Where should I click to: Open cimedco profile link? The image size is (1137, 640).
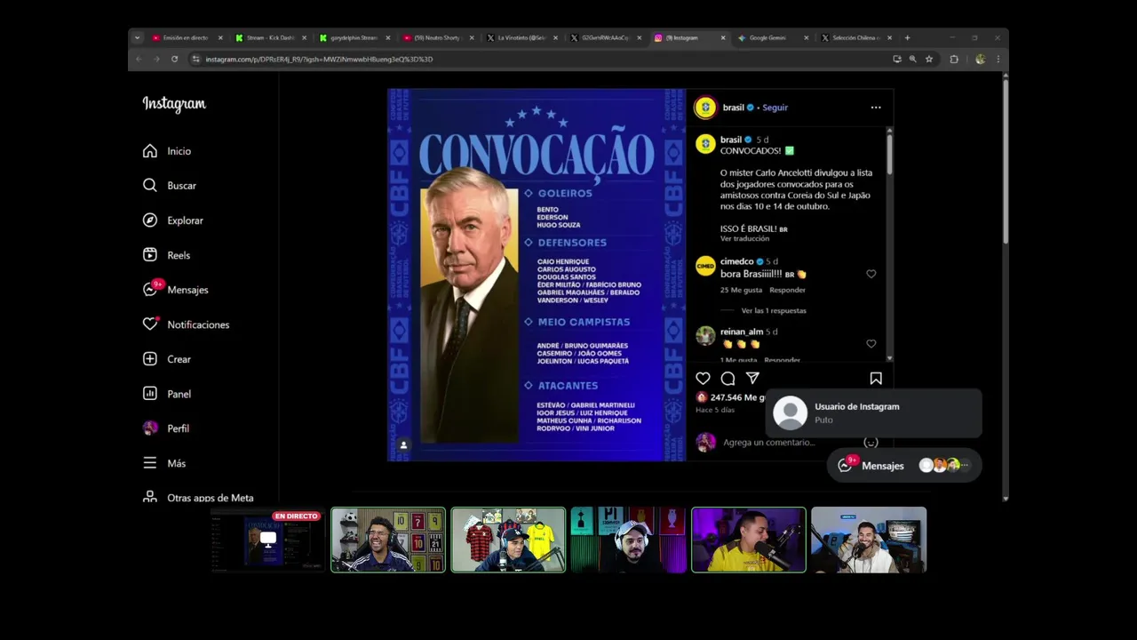pos(736,261)
